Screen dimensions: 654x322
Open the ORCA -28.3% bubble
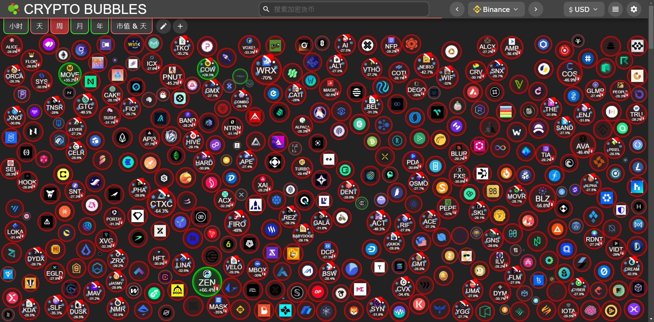pos(14,75)
